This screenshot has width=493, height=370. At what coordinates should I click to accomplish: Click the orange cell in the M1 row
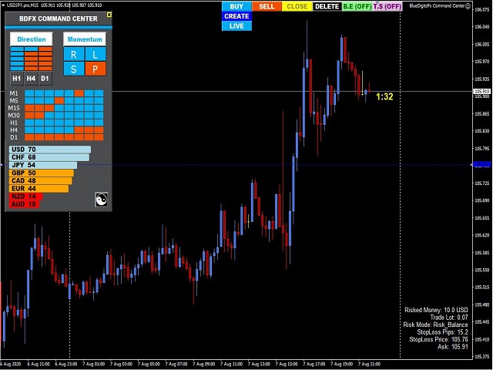pos(79,93)
